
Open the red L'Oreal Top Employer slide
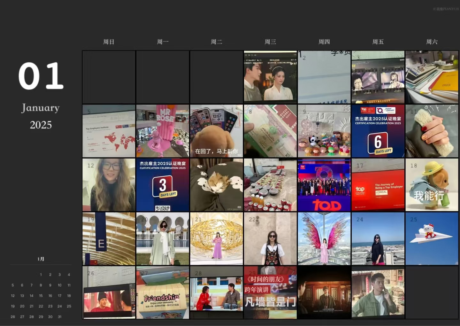tap(378, 185)
